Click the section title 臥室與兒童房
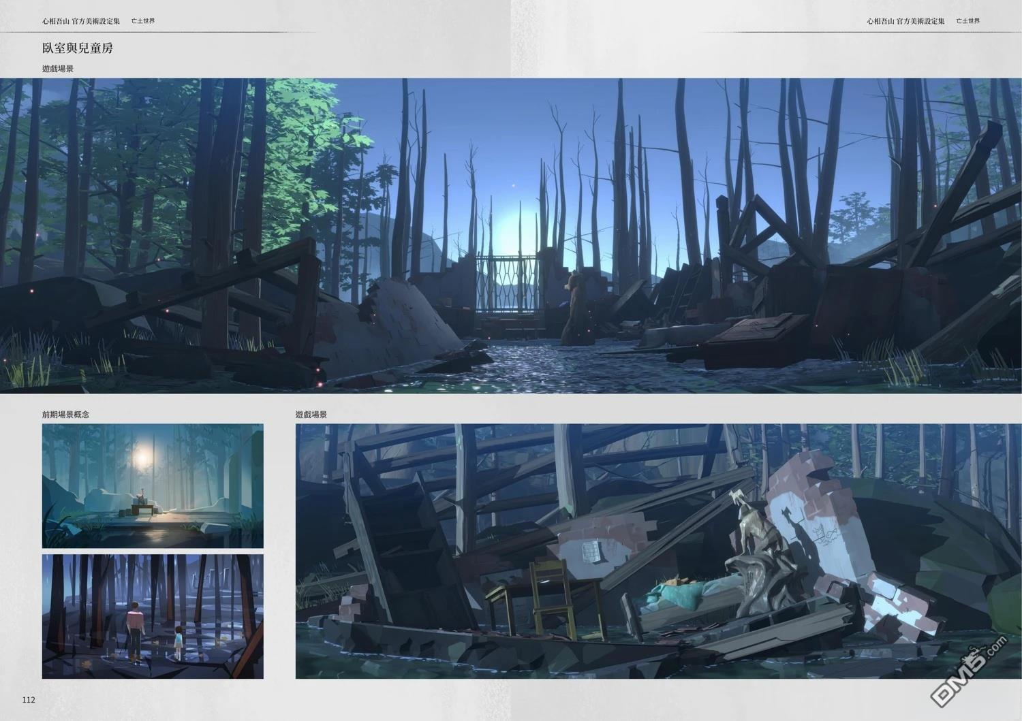The width and height of the screenshot is (1022, 721). tap(78, 48)
